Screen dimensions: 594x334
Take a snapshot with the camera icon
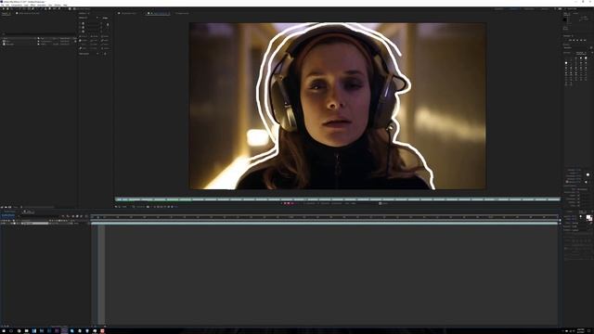(148, 207)
